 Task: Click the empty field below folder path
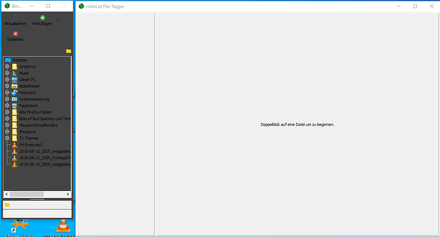pos(37,213)
